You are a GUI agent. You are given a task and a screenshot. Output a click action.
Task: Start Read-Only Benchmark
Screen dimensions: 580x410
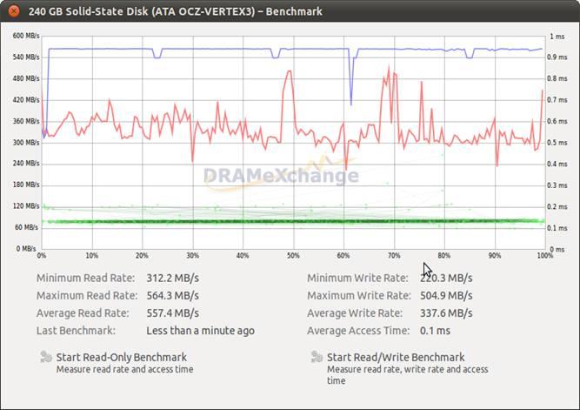point(122,357)
